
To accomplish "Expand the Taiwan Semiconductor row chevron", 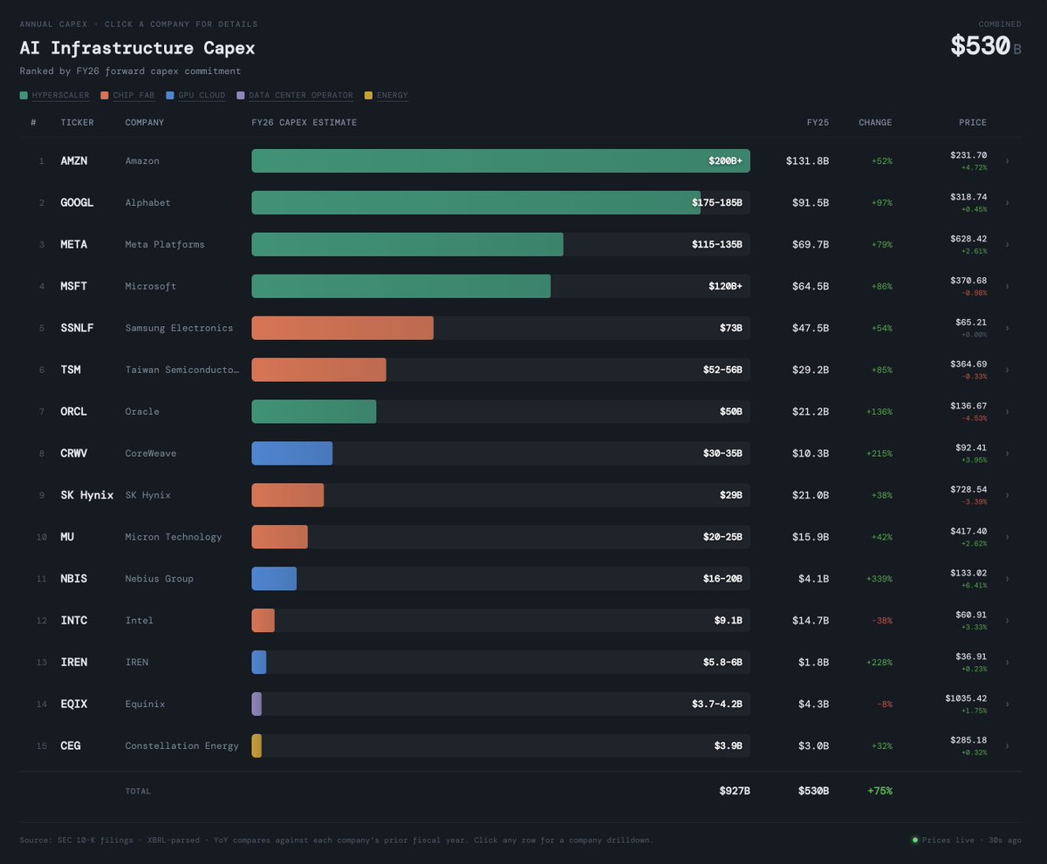I will click(x=1007, y=370).
